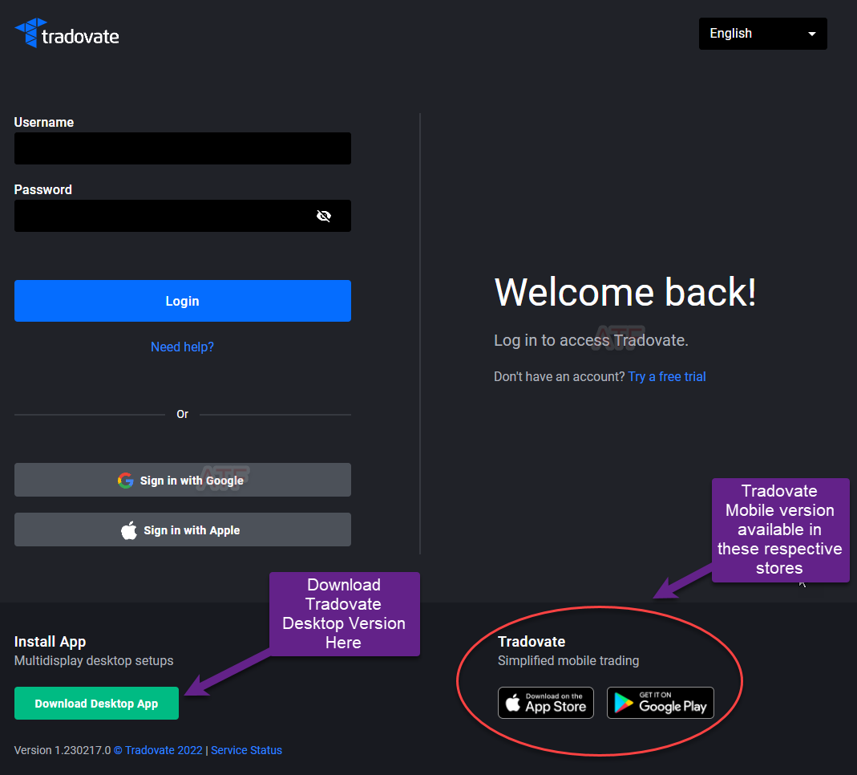
Task: Click Try a free trial link
Action: [667, 376]
